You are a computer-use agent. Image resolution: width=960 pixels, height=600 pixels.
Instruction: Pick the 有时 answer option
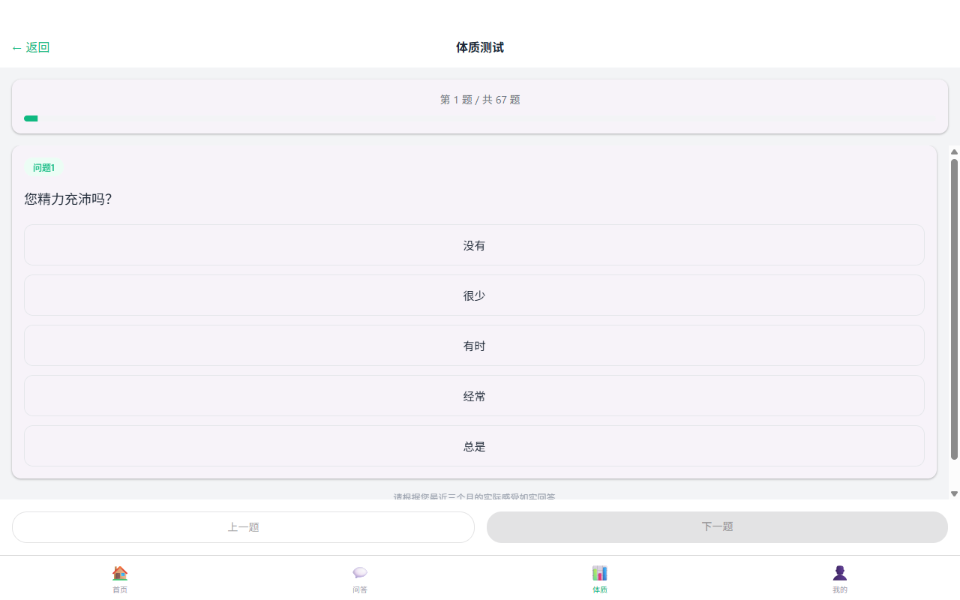[474, 346]
